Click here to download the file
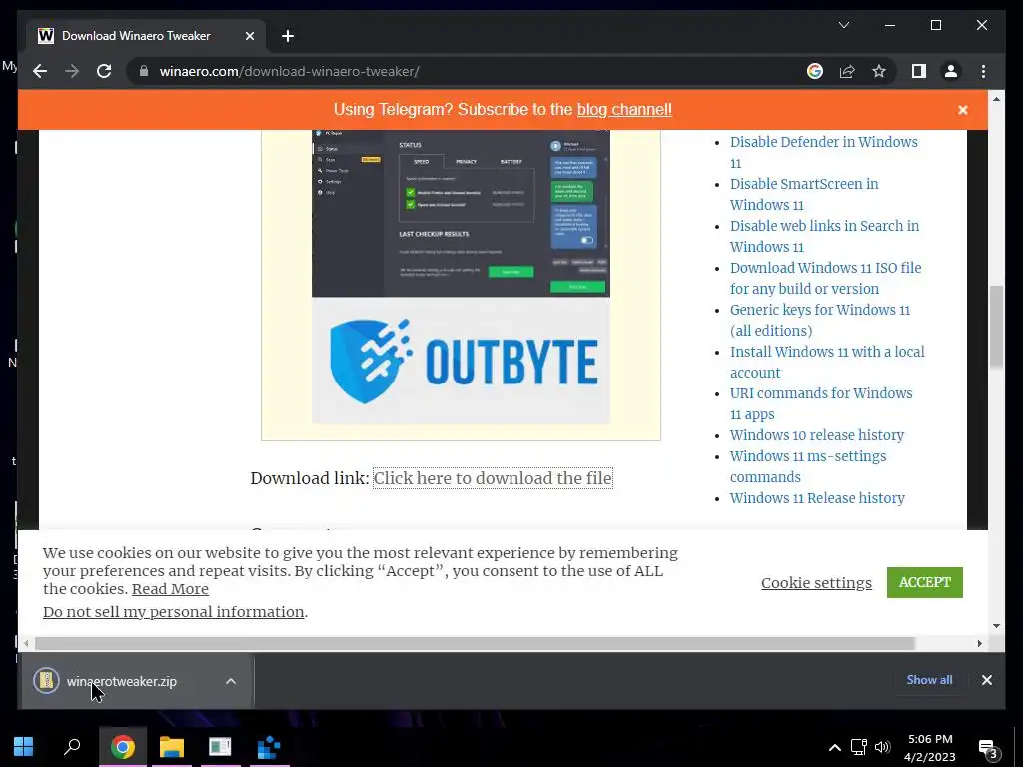The width and height of the screenshot is (1023, 767). 493,478
